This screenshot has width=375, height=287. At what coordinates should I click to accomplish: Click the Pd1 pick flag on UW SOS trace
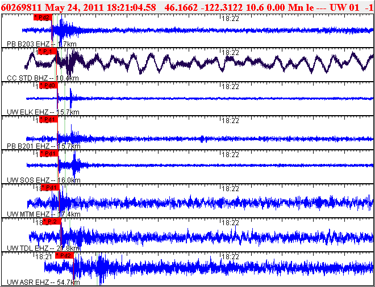pyautogui.click(x=50, y=154)
